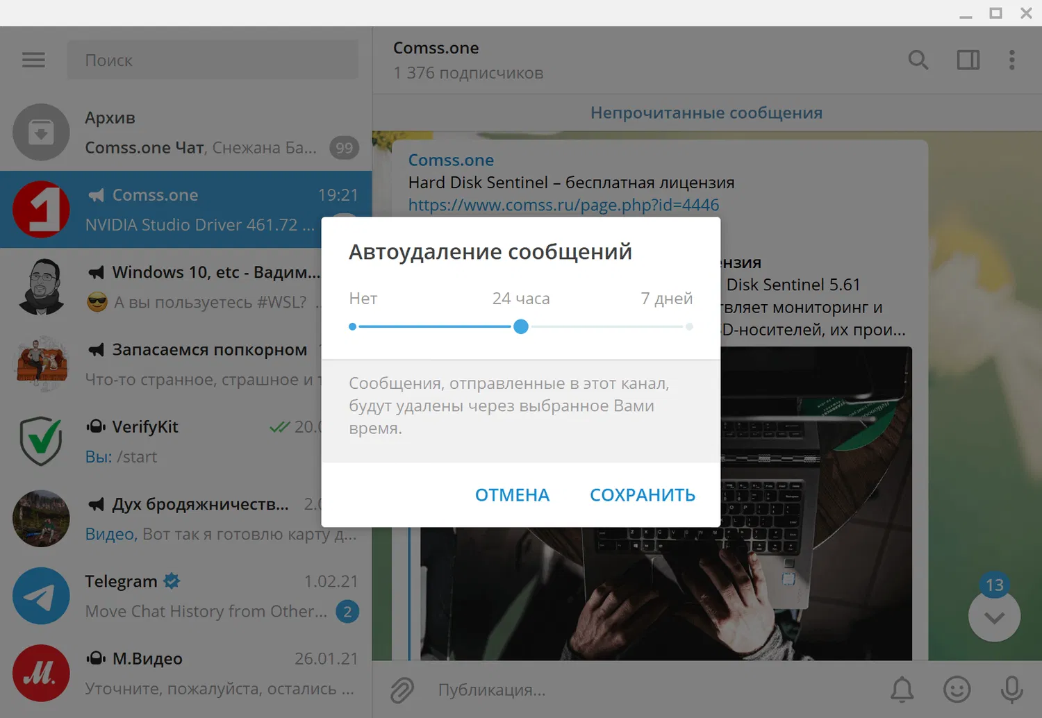Click the Вы: /start message preview
Screen dimensions: 1042x718
tap(121, 457)
